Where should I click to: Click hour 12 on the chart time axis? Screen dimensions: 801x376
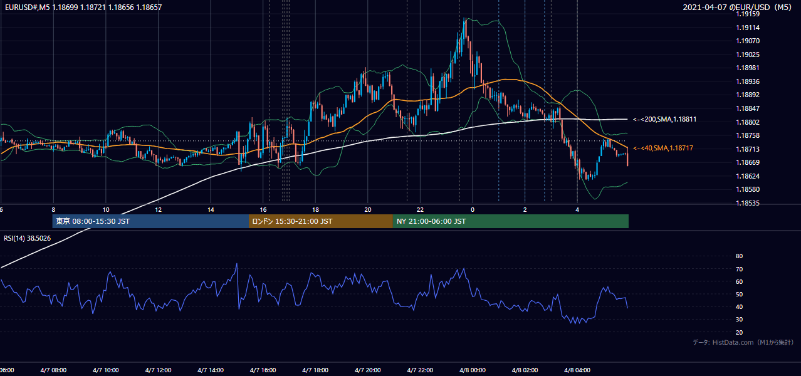[159, 209]
